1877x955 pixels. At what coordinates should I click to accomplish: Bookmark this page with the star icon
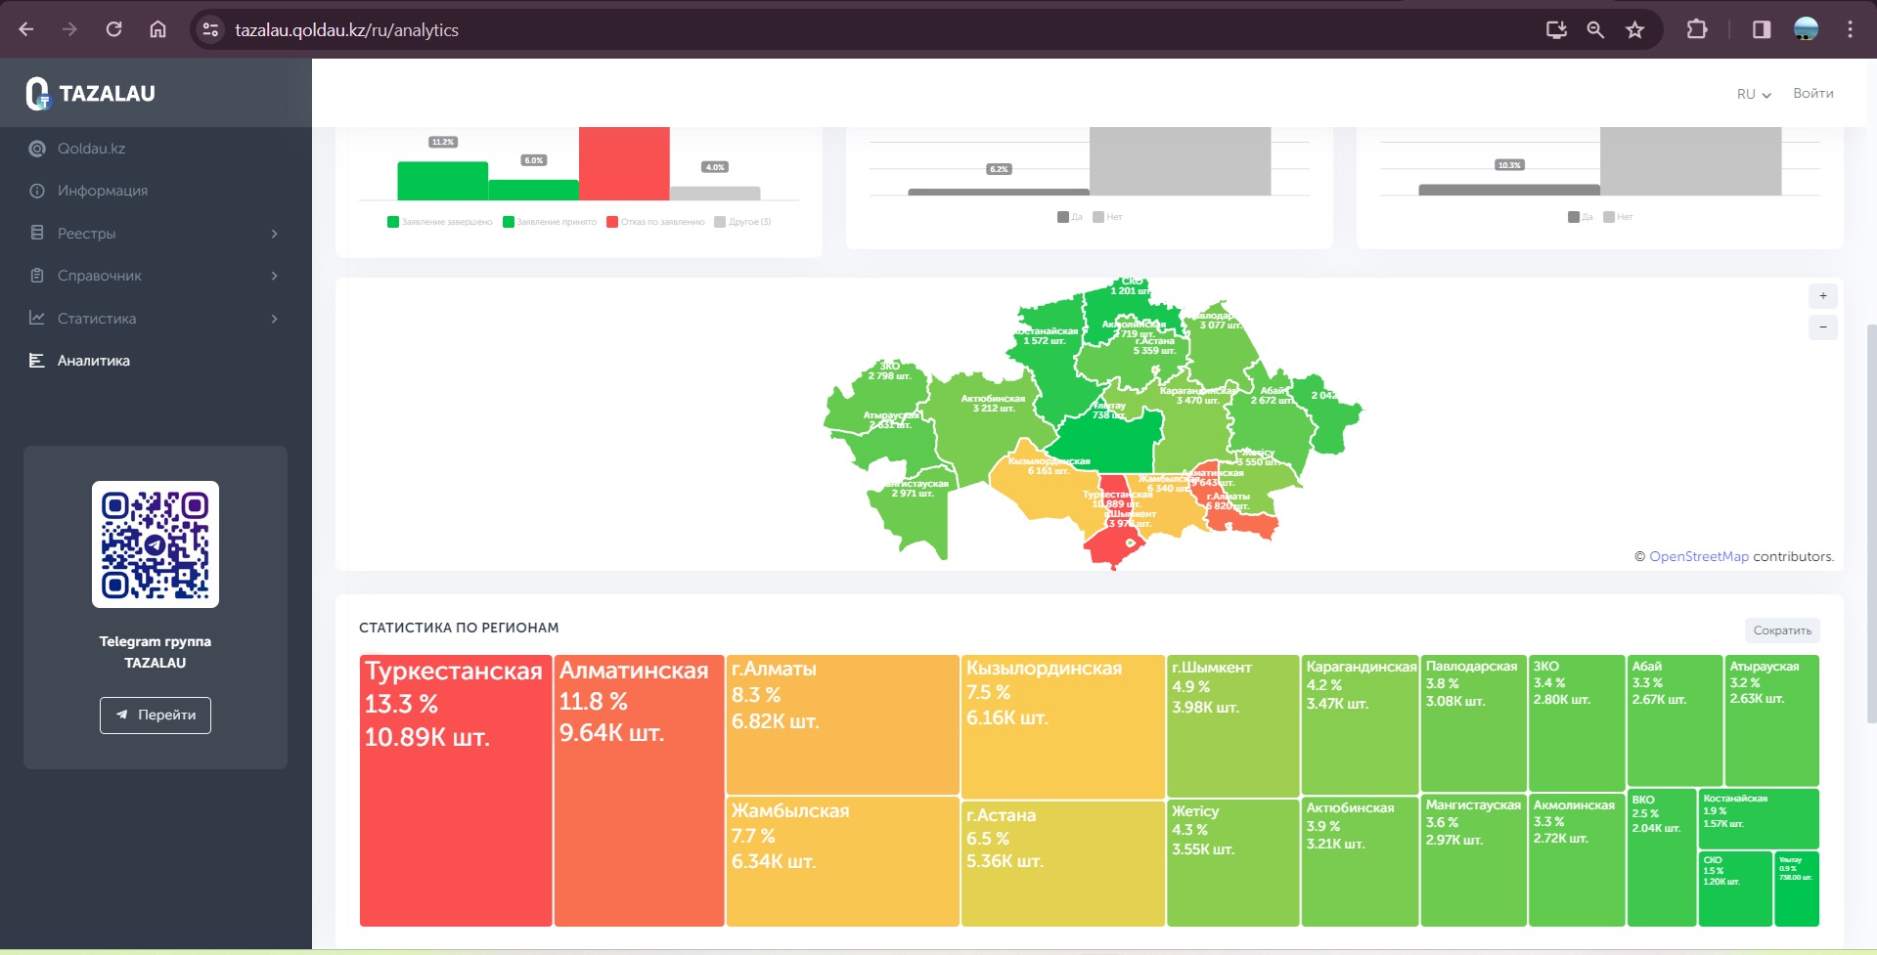(1634, 29)
